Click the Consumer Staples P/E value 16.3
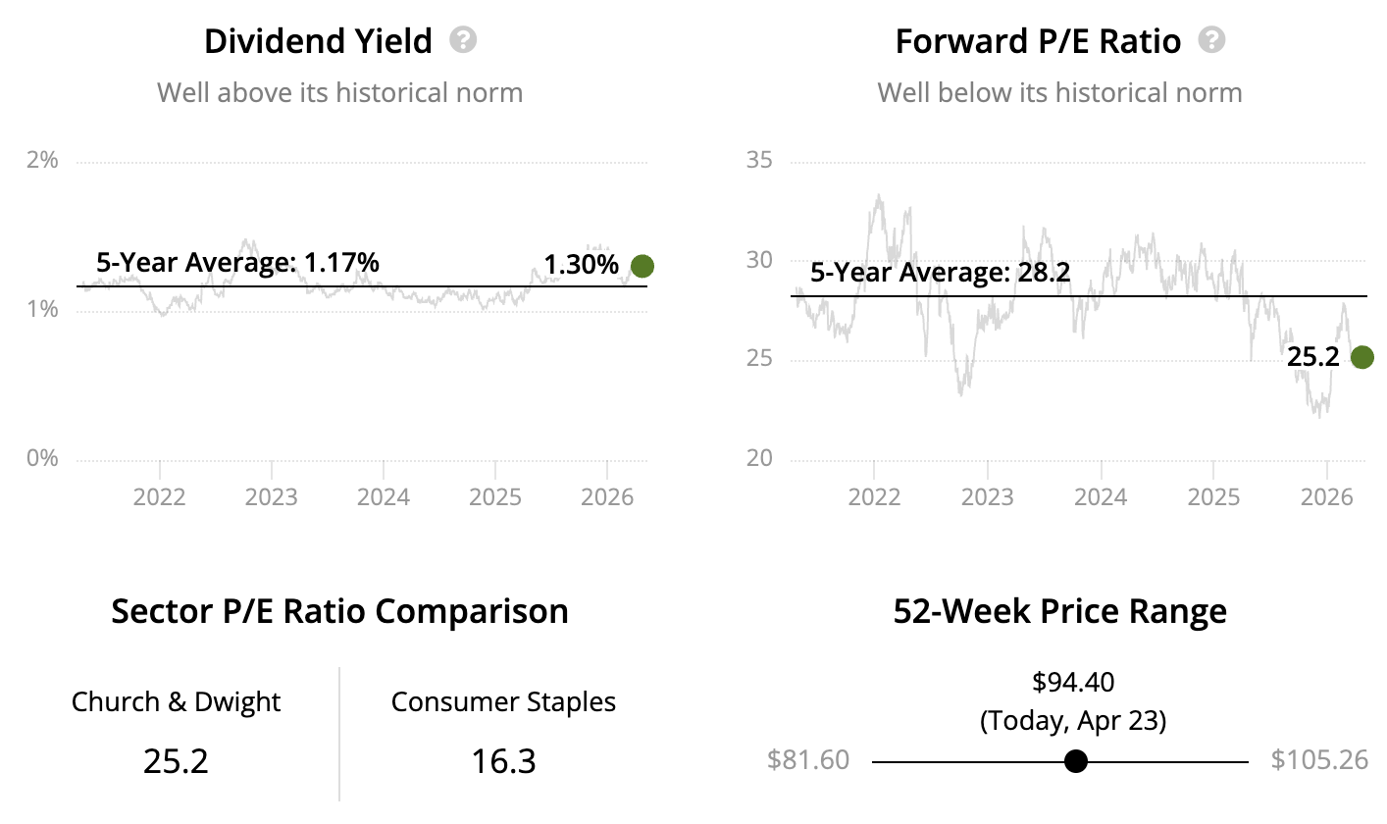The width and height of the screenshot is (1387, 824). pyautogui.click(x=504, y=761)
